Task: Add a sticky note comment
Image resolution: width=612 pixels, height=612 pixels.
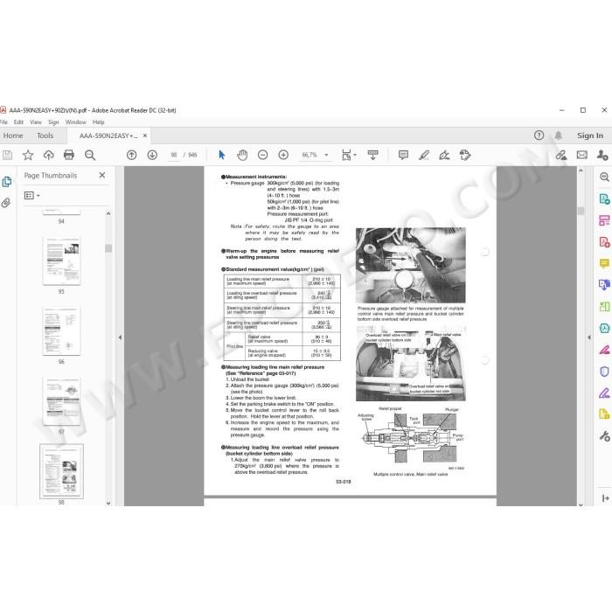Action: 403,156
